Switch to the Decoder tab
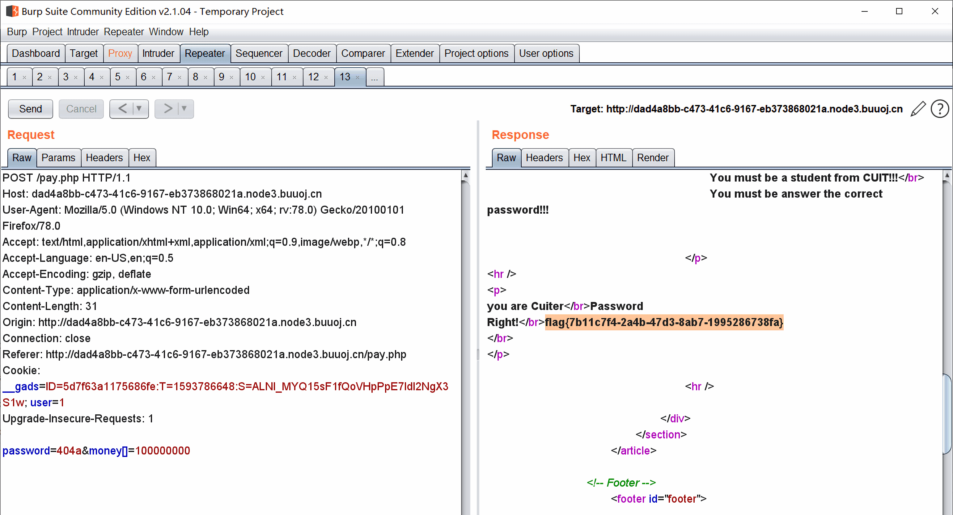953x515 pixels. pos(311,53)
